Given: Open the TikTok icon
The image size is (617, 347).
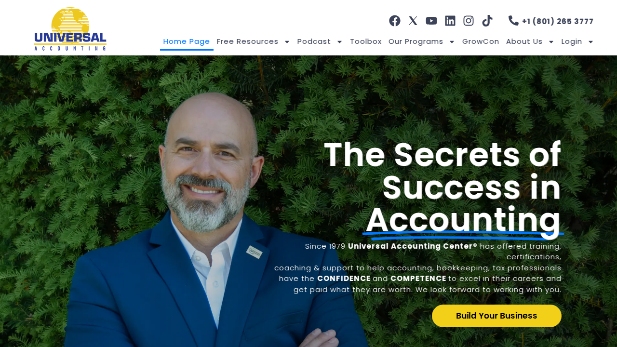Looking at the screenshot, I should click(x=487, y=21).
